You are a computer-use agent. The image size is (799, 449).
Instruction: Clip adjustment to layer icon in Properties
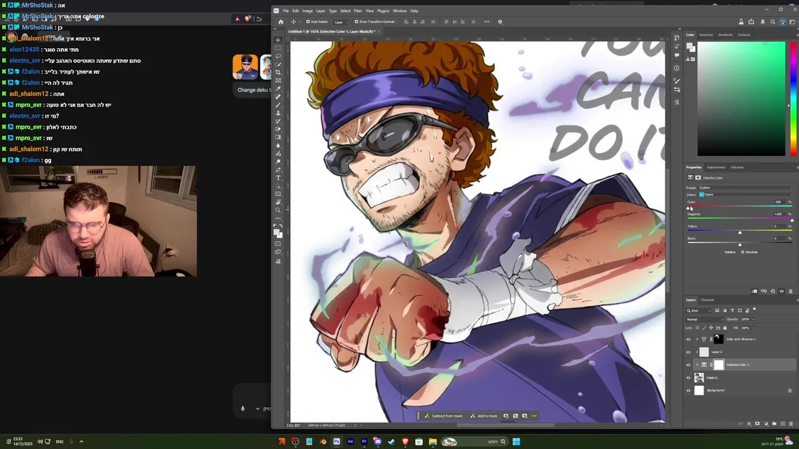(x=754, y=291)
